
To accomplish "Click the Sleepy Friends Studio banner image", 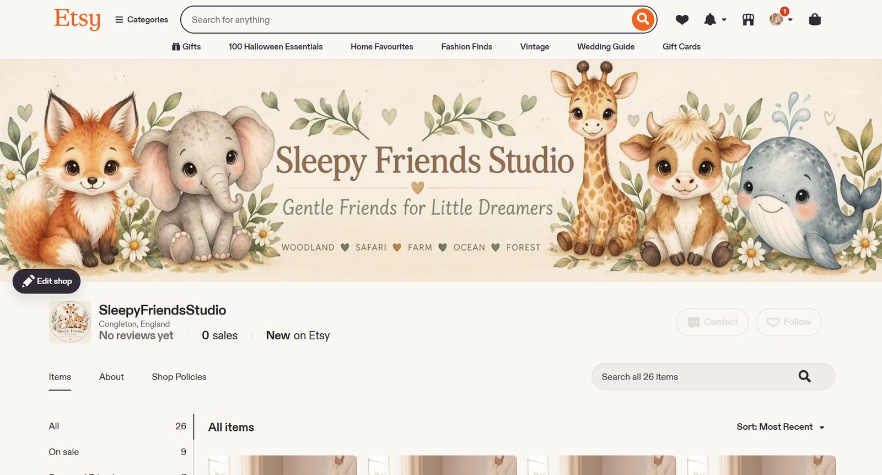I will click(x=441, y=171).
